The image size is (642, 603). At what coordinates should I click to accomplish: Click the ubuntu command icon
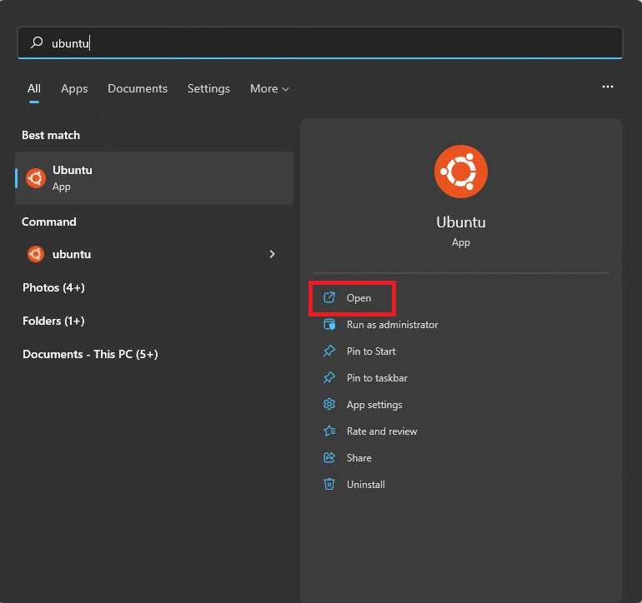tap(36, 254)
